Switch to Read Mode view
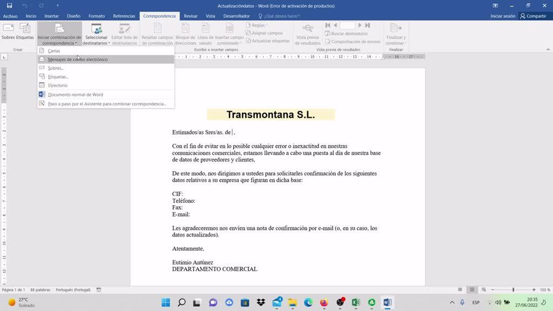This screenshot has height=311, width=553. (460, 290)
